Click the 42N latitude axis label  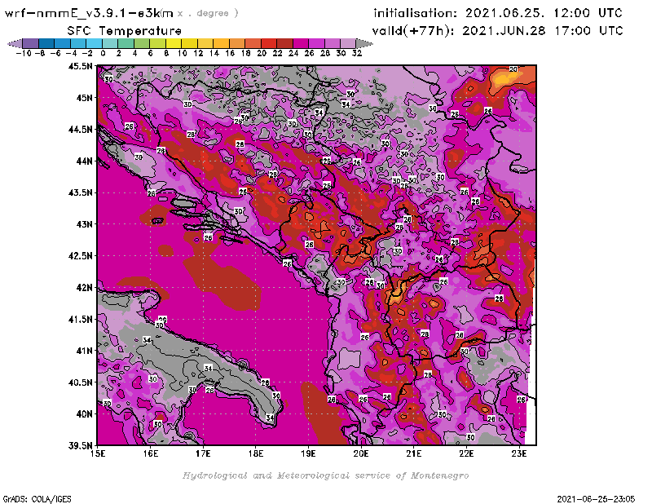click(x=83, y=287)
